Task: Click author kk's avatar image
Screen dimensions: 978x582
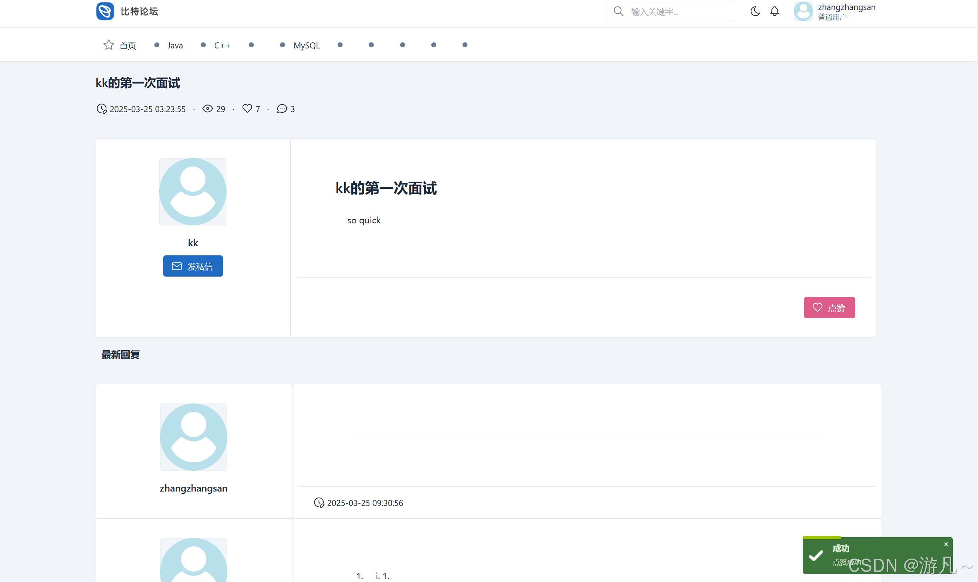Action: [x=193, y=192]
